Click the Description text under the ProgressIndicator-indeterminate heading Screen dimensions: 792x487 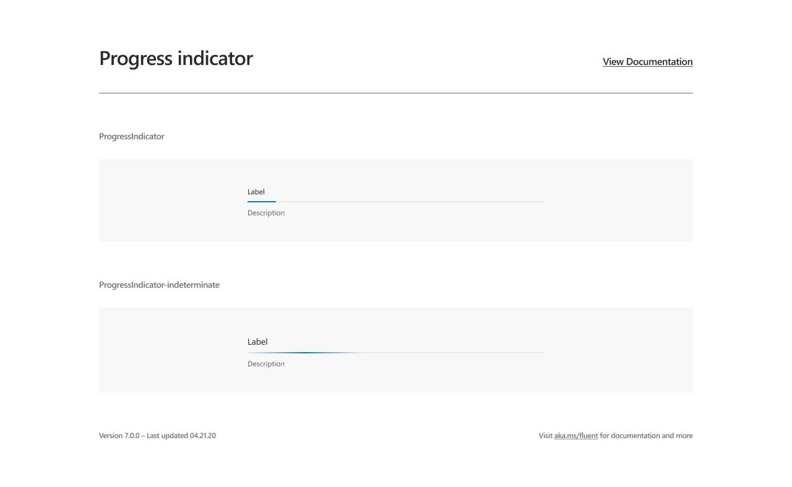point(266,364)
